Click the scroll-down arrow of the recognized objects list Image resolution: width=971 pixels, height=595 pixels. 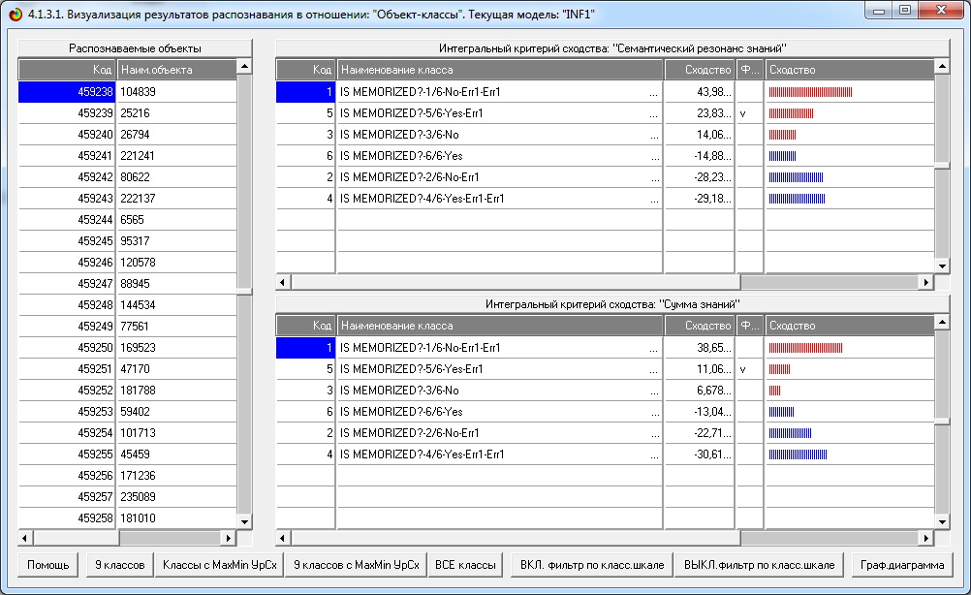click(x=244, y=521)
